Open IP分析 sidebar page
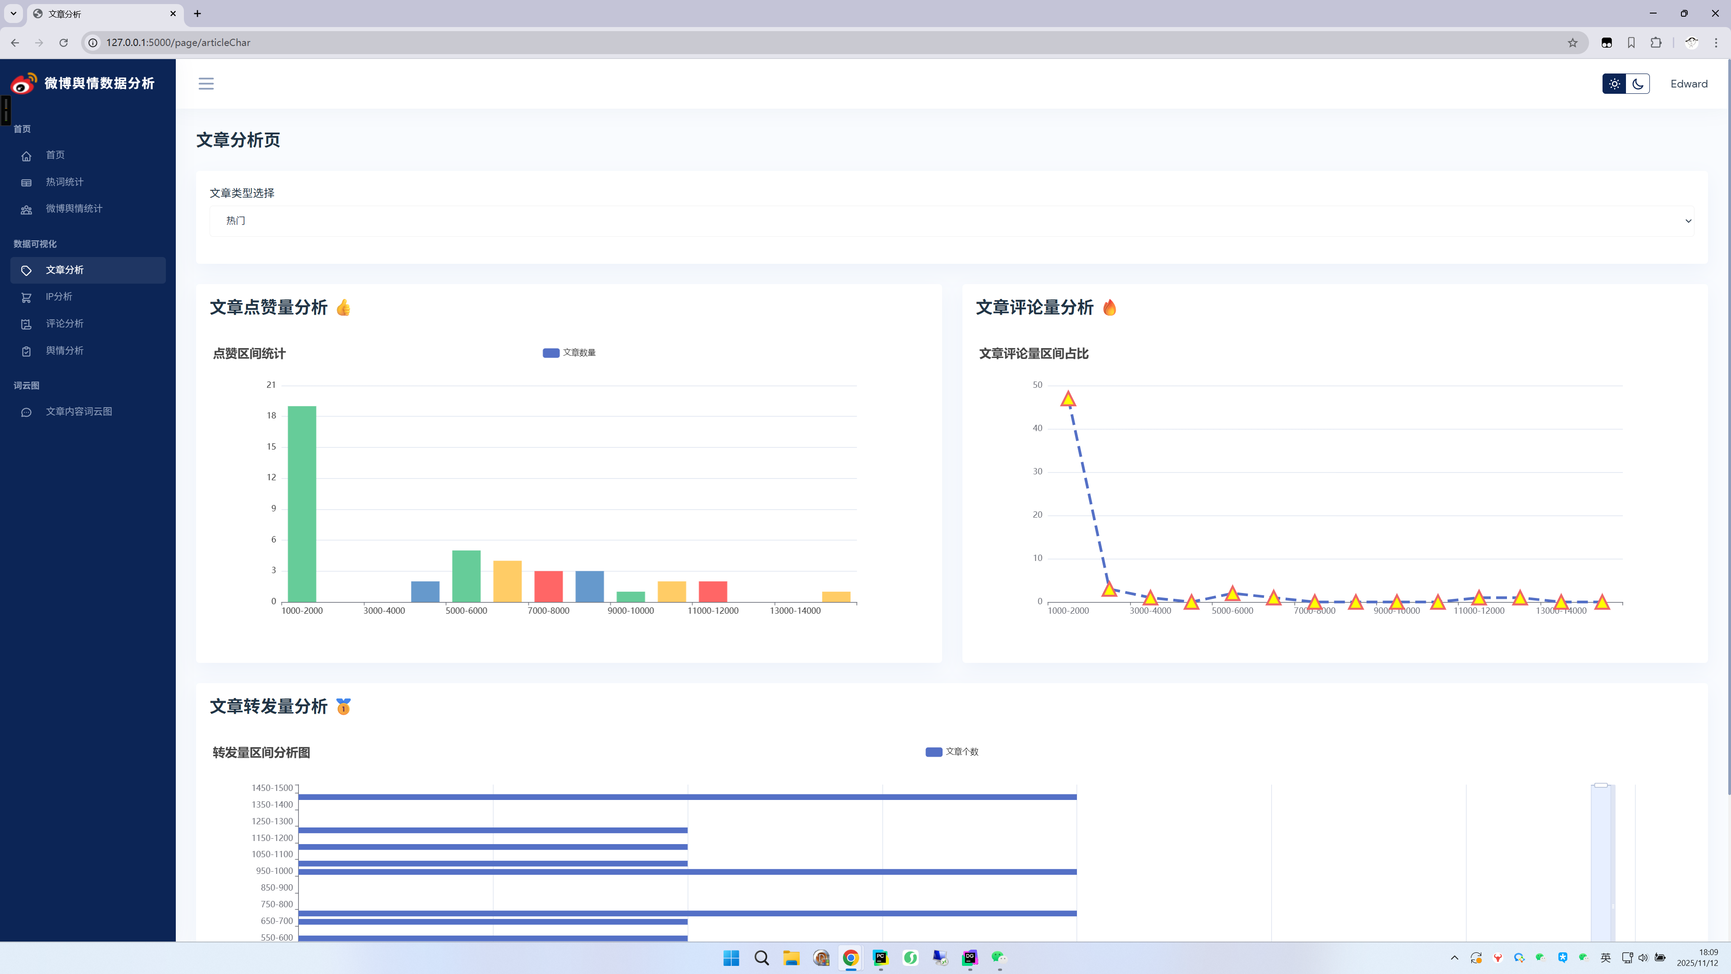 59,296
